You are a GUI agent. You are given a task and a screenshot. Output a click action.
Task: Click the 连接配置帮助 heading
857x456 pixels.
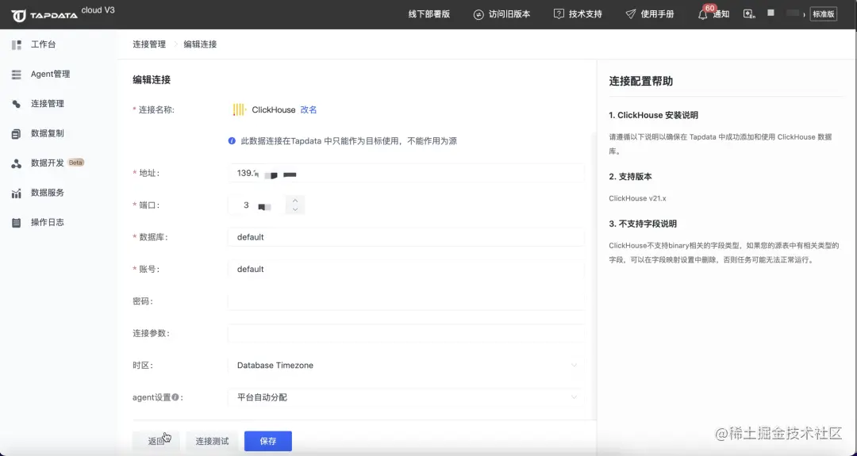[x=640, y=82]
